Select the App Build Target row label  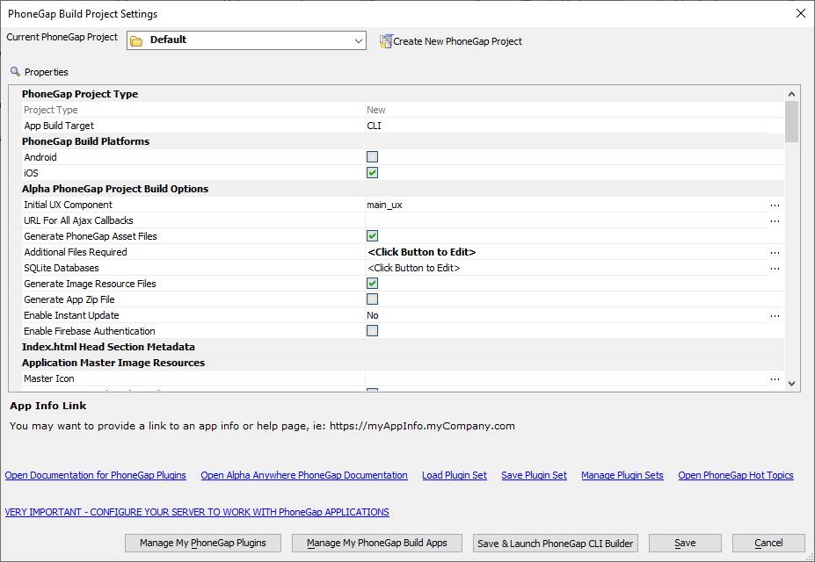click(x=59, y=126)
